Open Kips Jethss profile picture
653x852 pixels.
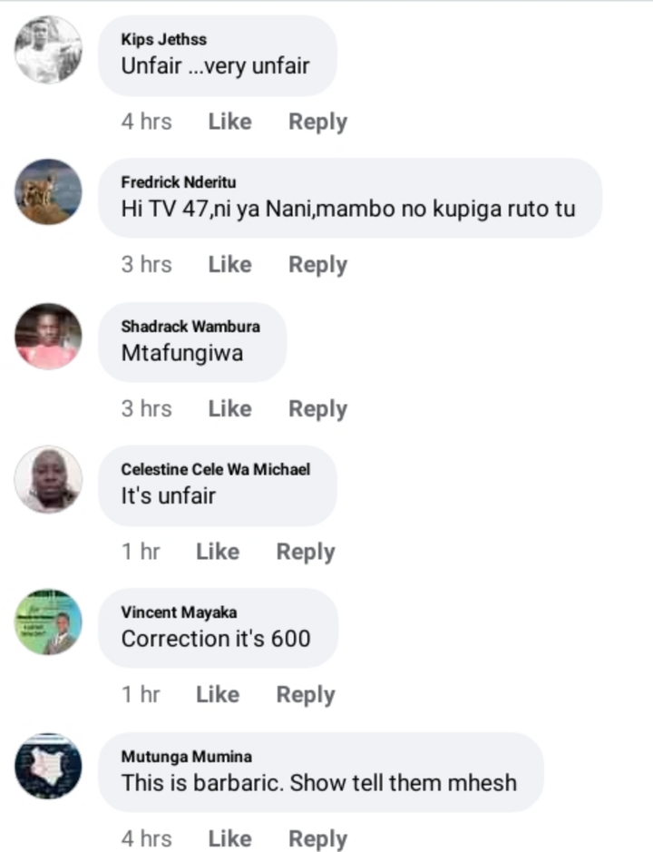[48, 49]
